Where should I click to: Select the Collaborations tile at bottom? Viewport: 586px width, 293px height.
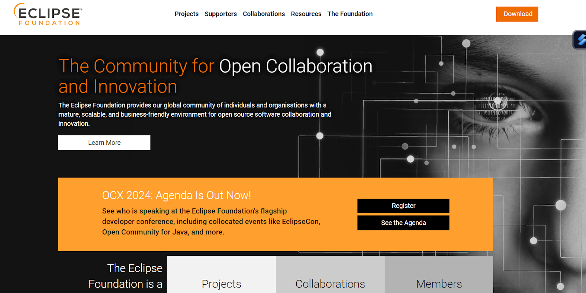click(330, 274)
